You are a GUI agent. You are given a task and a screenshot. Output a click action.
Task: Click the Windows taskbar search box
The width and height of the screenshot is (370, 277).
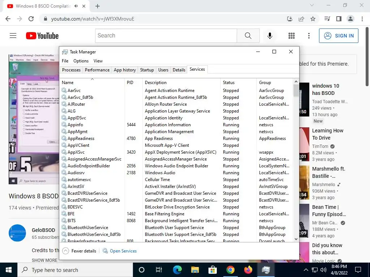[x=75, y=270]
